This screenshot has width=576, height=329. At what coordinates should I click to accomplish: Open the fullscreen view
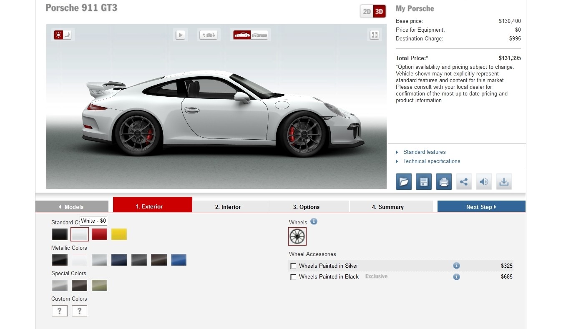[375, 35]
